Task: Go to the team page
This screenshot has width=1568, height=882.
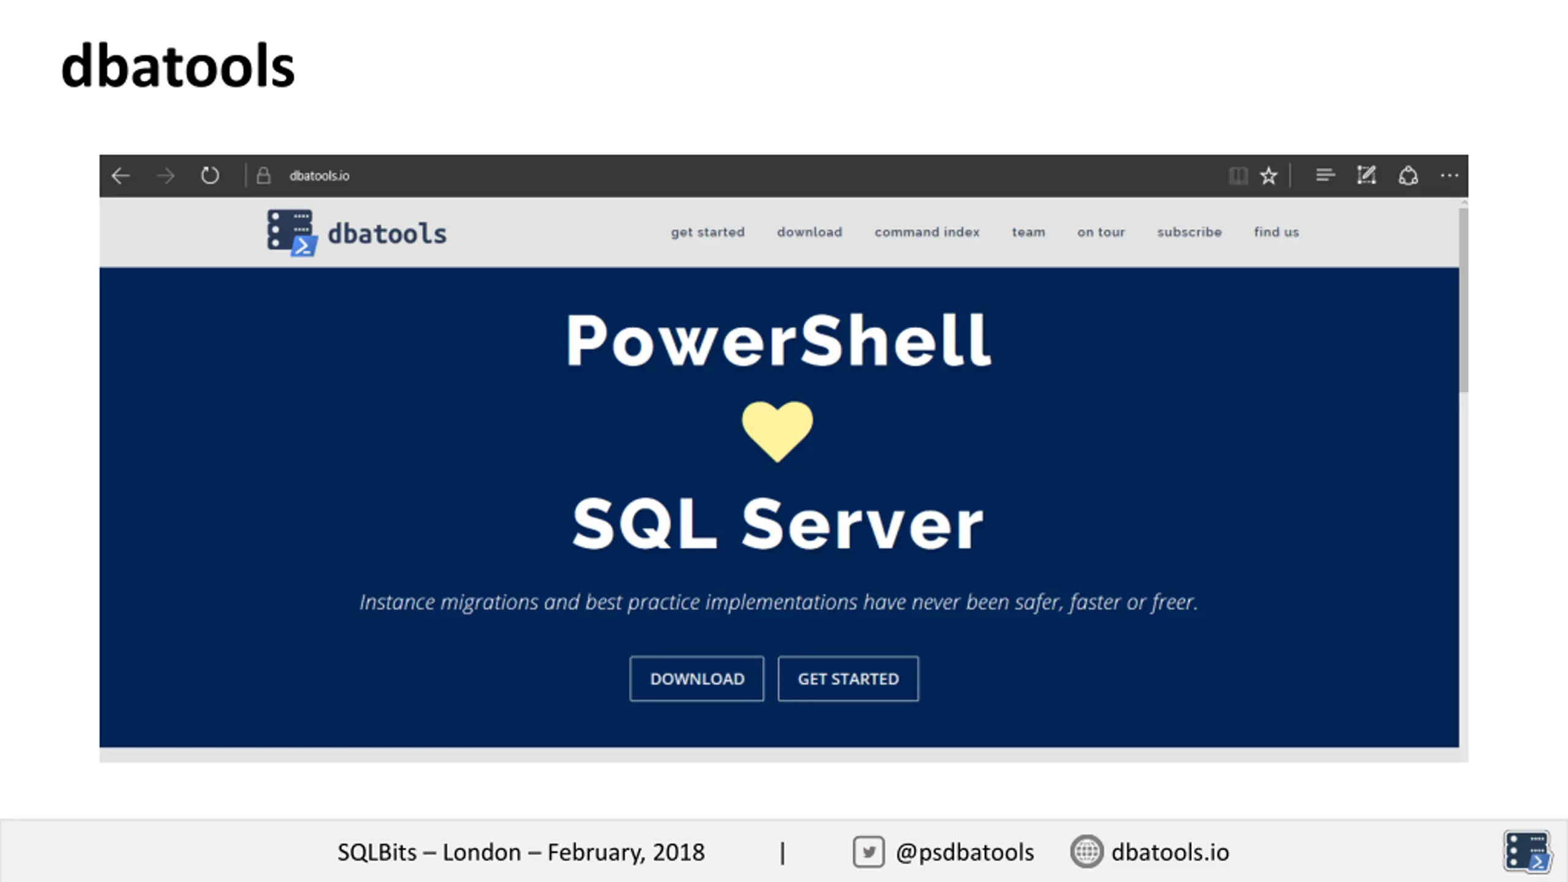Action: click(1028, 232)
